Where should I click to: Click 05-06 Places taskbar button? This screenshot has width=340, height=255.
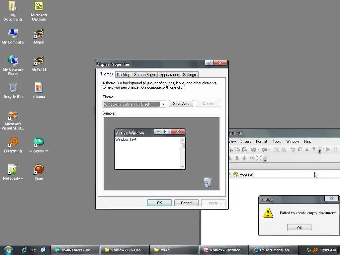75,250
